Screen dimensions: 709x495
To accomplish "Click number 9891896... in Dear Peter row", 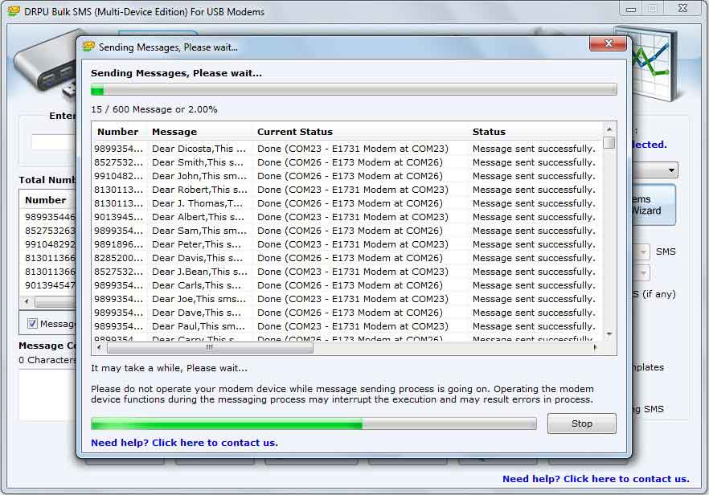I will (118, 244).
